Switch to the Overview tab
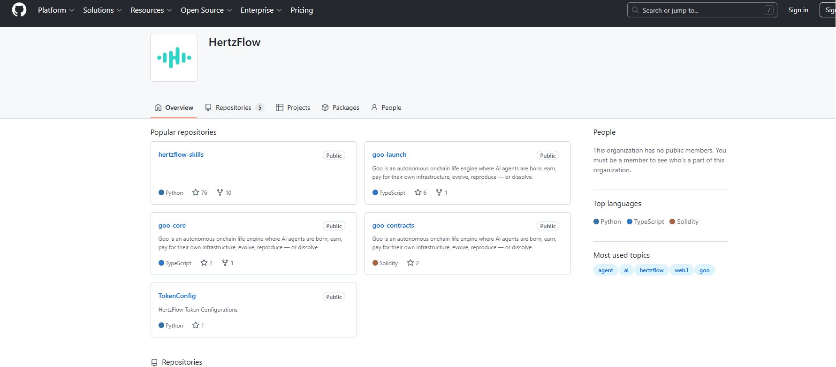Viewport: 836px width, 367px height. (174, 107)
